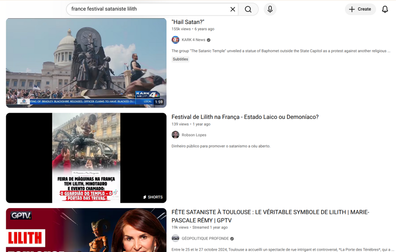396x252 pixels.
Task: Start voice search with microphone icon
Action: pos(270,9)
